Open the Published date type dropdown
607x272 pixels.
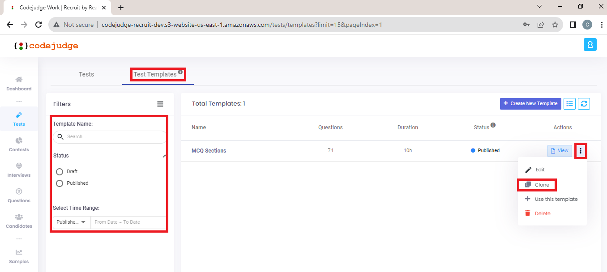(x=71, y=222)
